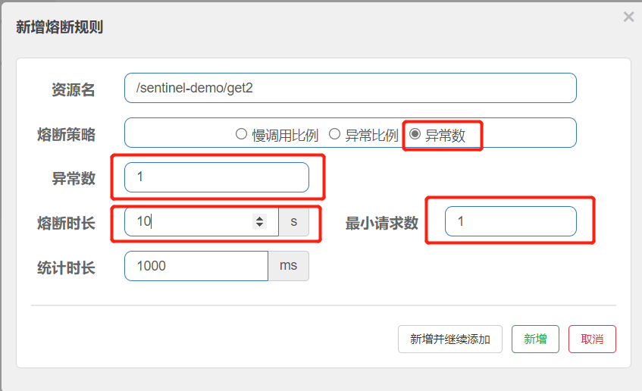Screen dimensions: 642x391
Task: Select the 慢调用比例 radio option
Action: 241,134
